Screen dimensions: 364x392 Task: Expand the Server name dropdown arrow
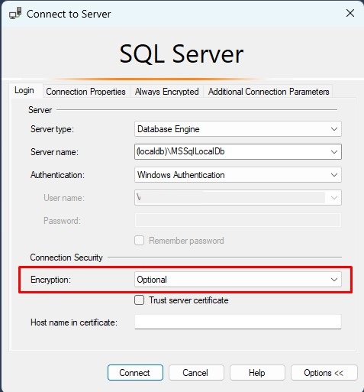(334, 152)
